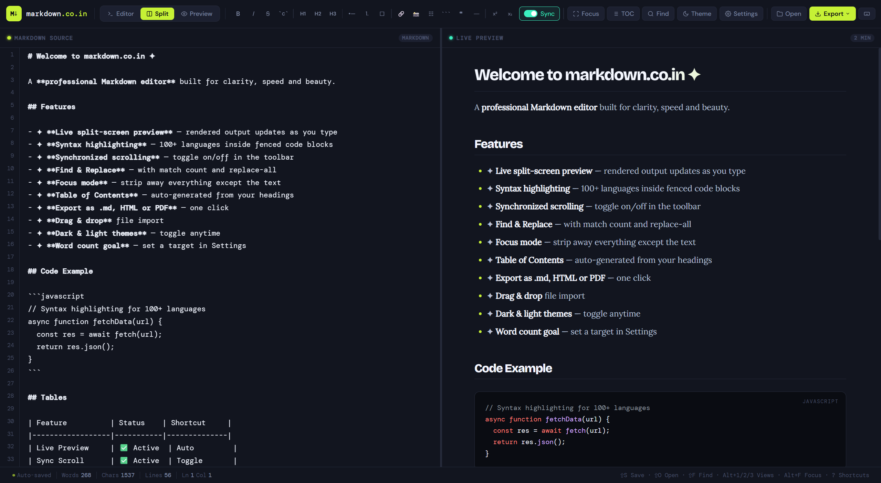Insert inline code using the `c` icon
The image size is (881, 483).
283,14
